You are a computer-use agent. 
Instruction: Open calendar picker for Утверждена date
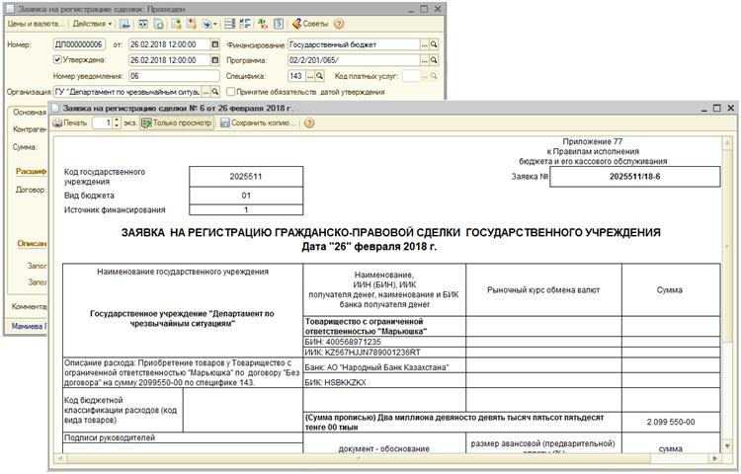[214, 59]
